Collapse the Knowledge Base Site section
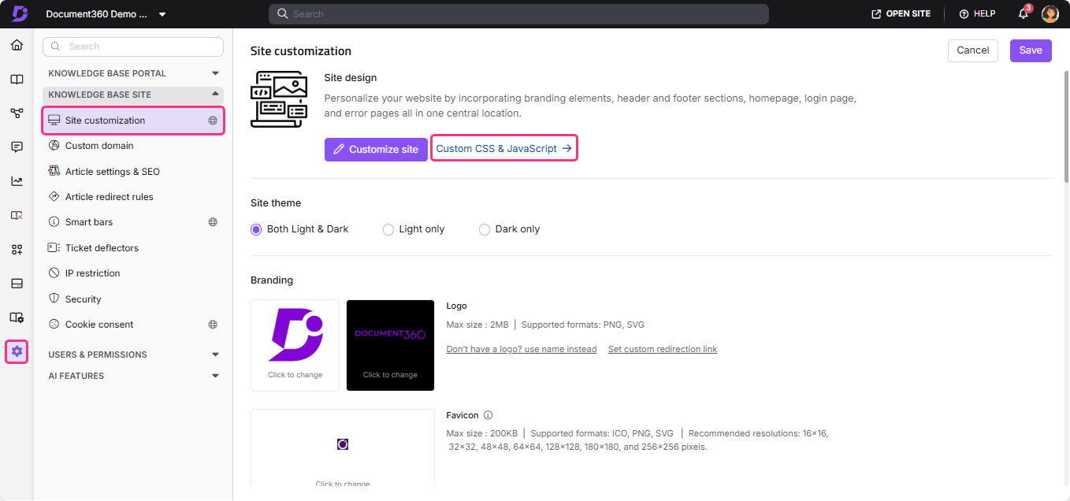This screenshot has width=1070, height=501. 214,95
